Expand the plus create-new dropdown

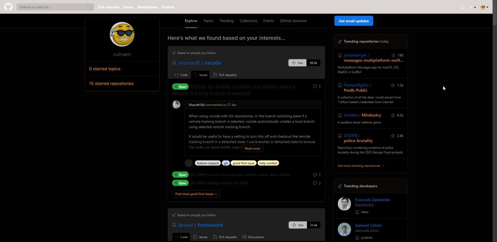[x=473, y=7]
